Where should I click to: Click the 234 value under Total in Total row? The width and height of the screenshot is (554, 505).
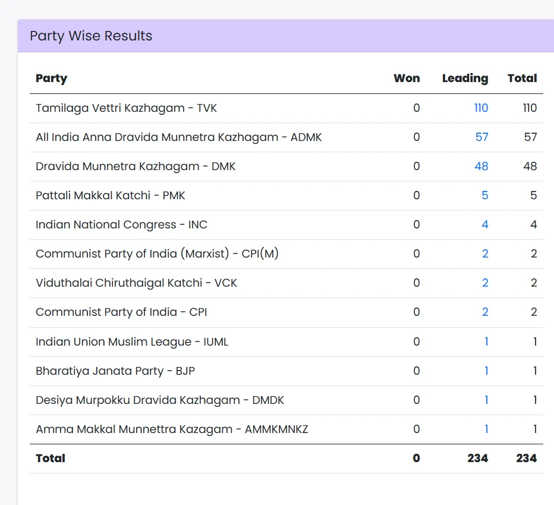tap(527, 459)
